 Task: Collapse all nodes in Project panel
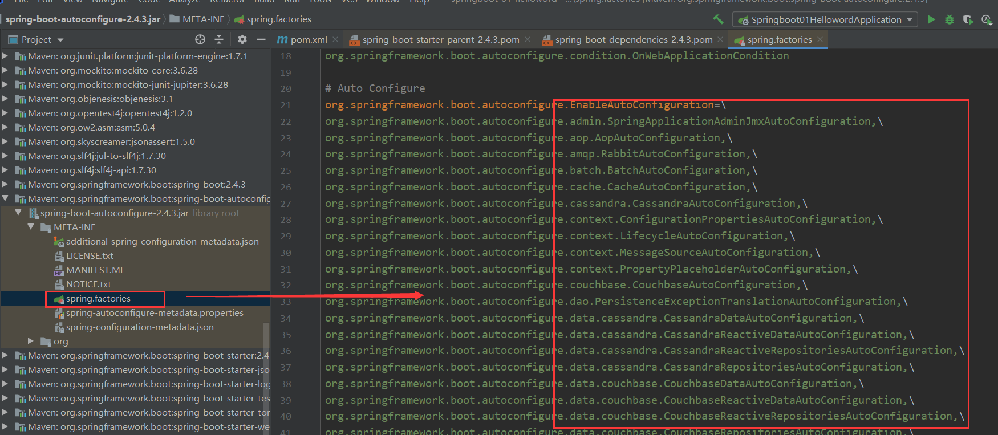pos(219,39)
